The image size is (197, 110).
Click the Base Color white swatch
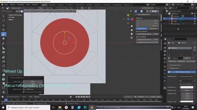click(187, 87)
